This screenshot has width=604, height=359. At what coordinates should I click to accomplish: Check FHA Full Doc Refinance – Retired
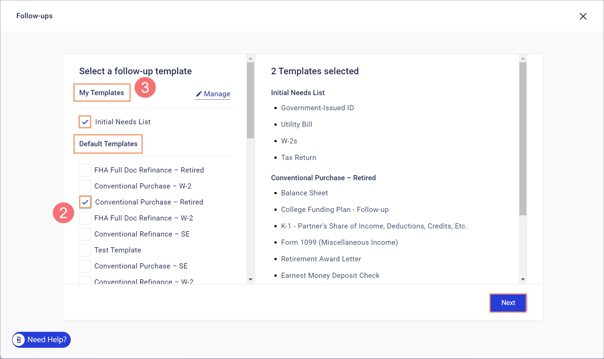pos(85,170)
